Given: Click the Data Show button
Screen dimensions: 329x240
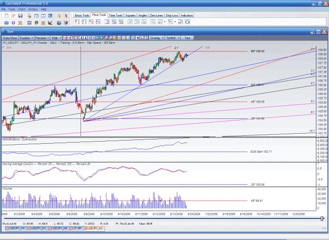Looking at the screenshot, I should [x=10, y=38].
